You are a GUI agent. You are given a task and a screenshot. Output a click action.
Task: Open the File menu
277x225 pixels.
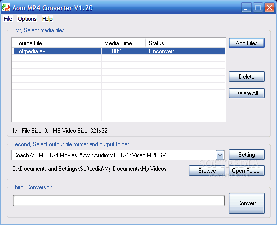pos(8,19)
